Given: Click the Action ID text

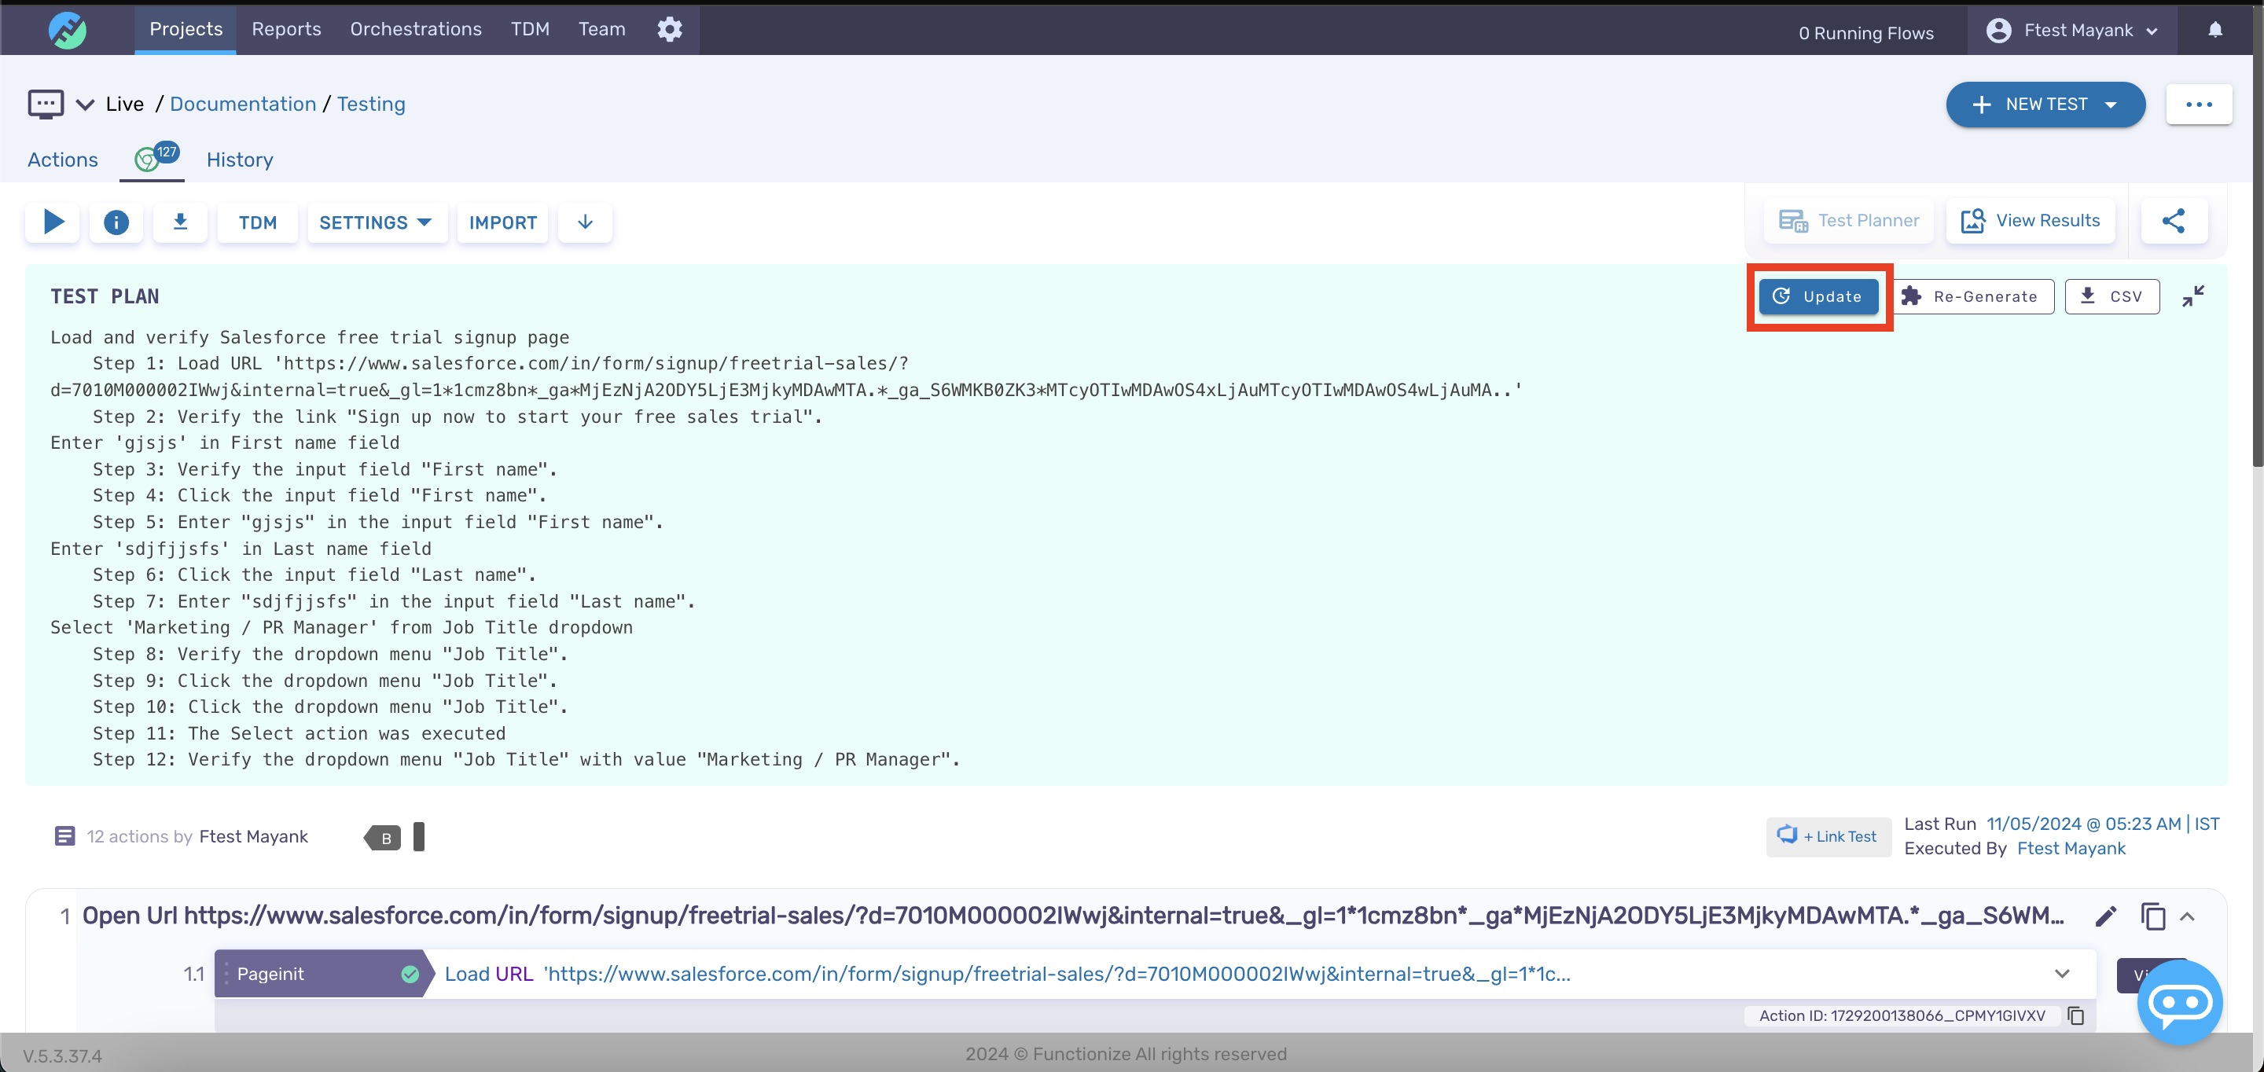Looking at the screenshot, I should pyautogui.click(x=1902, y=1015).
